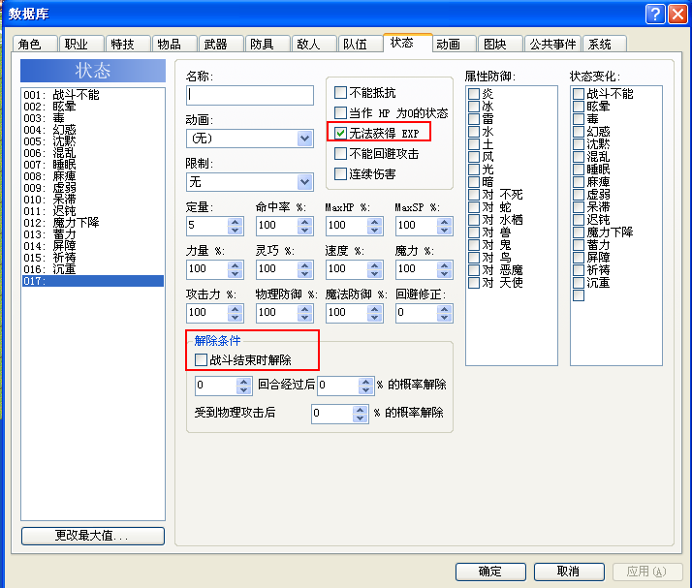The height and width of the screenshot is (588, 692).
Task: Click the 应用 (A) button
Action: pos(647,572)
